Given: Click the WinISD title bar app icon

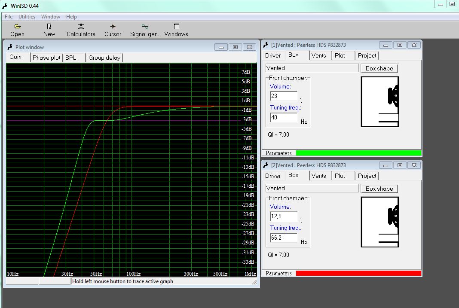Looking at the screenshot, I should 5,6.
